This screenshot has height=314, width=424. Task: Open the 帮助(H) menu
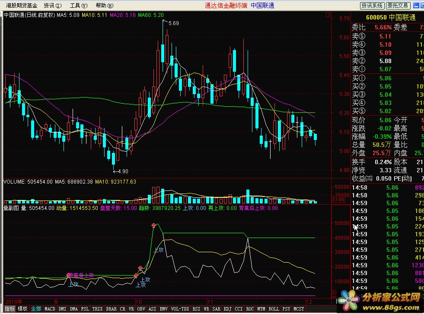tap(104, 6)
